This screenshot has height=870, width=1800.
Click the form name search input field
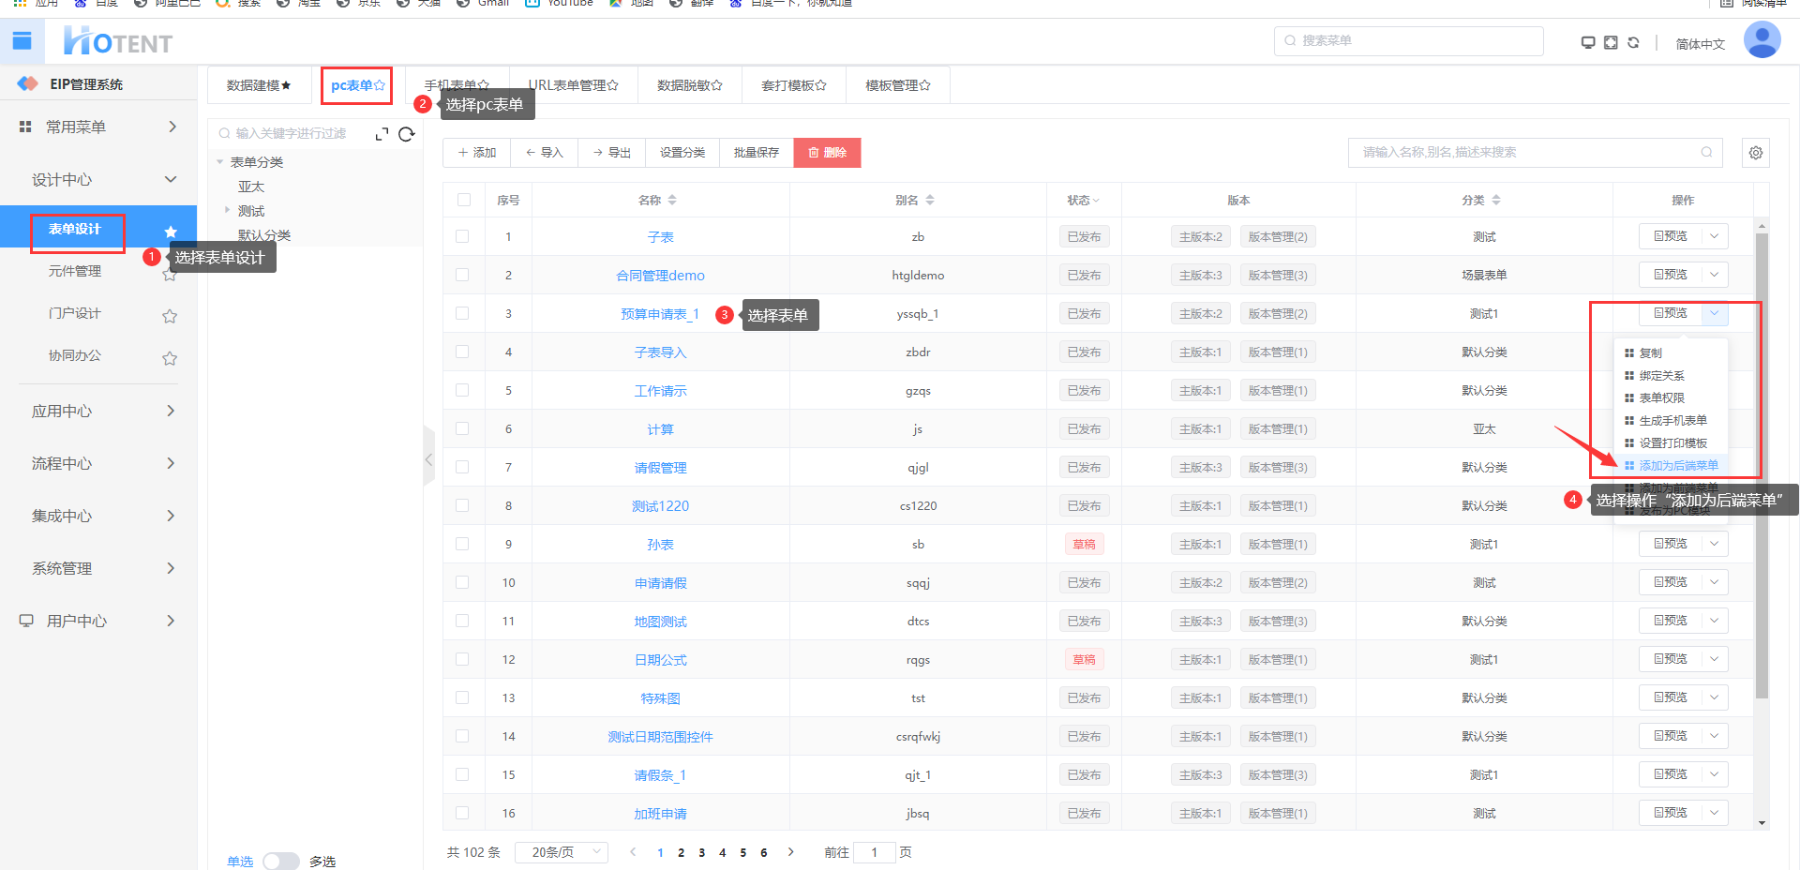pos(1528,153)
